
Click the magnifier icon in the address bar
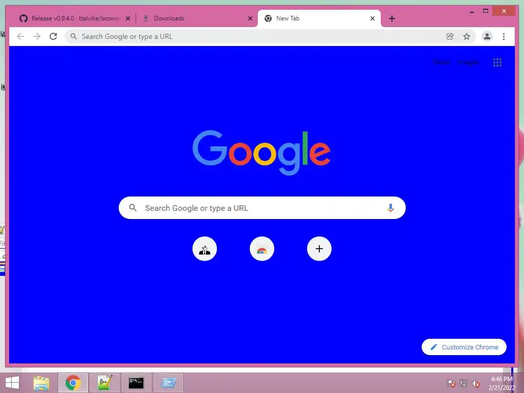[74, 36]
